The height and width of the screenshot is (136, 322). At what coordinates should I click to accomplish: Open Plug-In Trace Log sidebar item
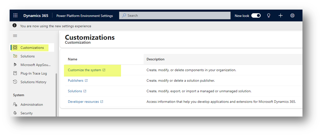(x=34, y=73)
